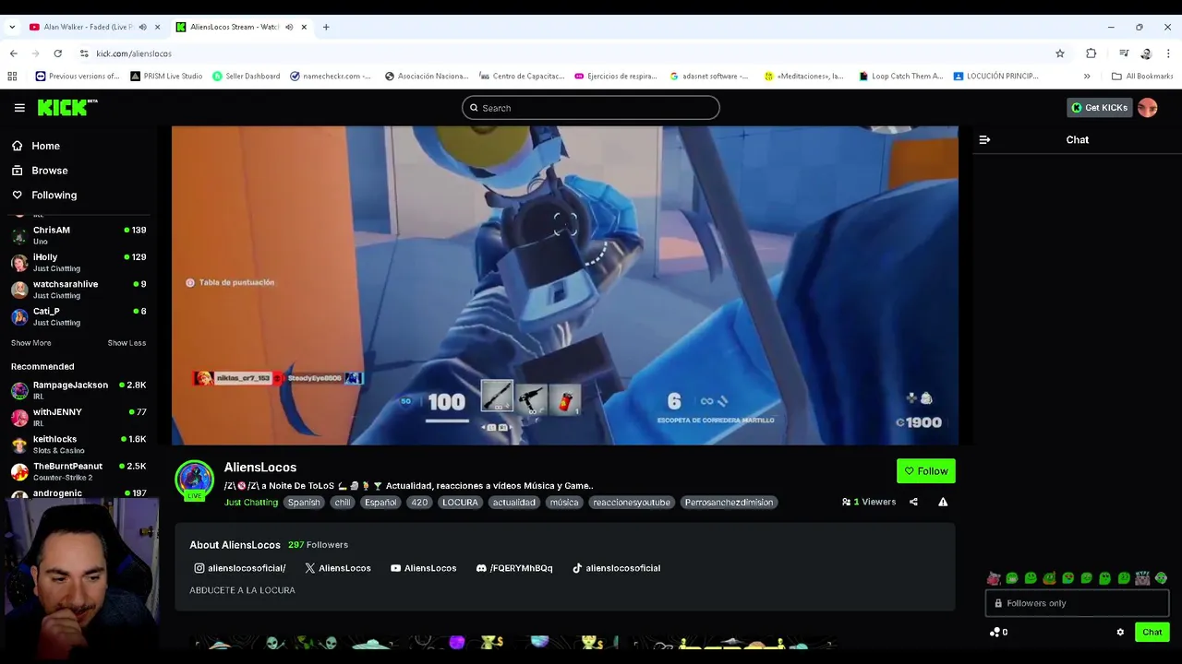The width and height of the screenshot is (1182, 664).
Task: Click the live stream video player
Action: (x=564, y=286)
